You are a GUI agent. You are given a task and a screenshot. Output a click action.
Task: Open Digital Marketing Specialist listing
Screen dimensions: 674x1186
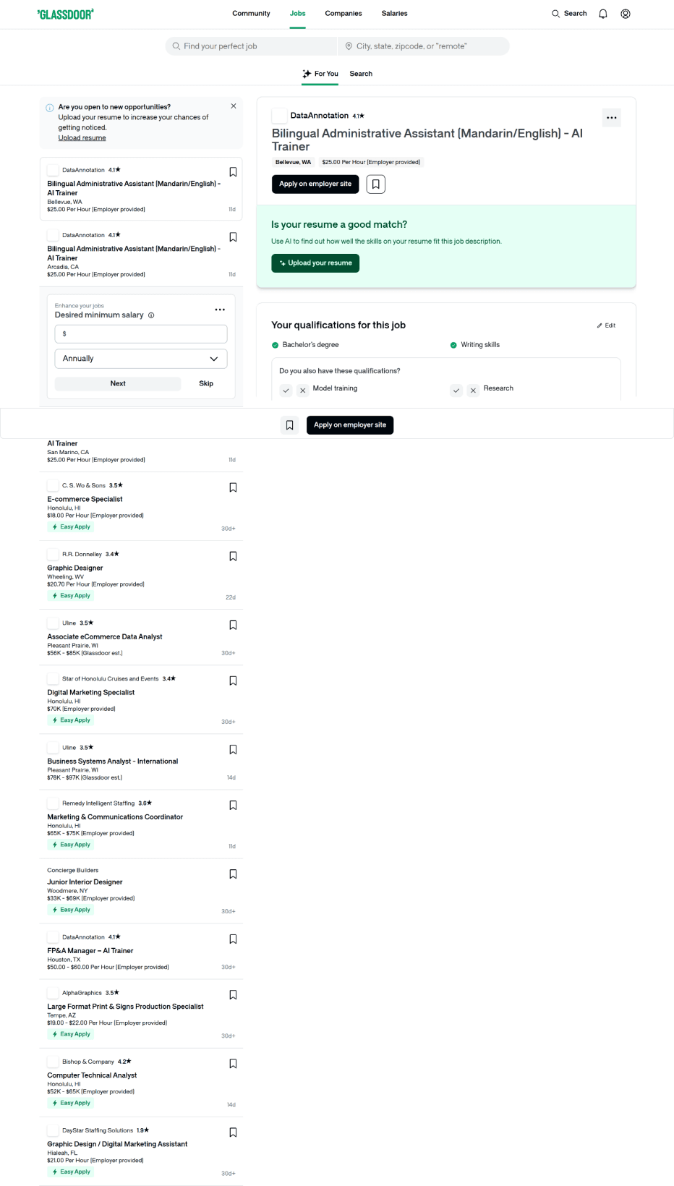click(x=91, y=692)
